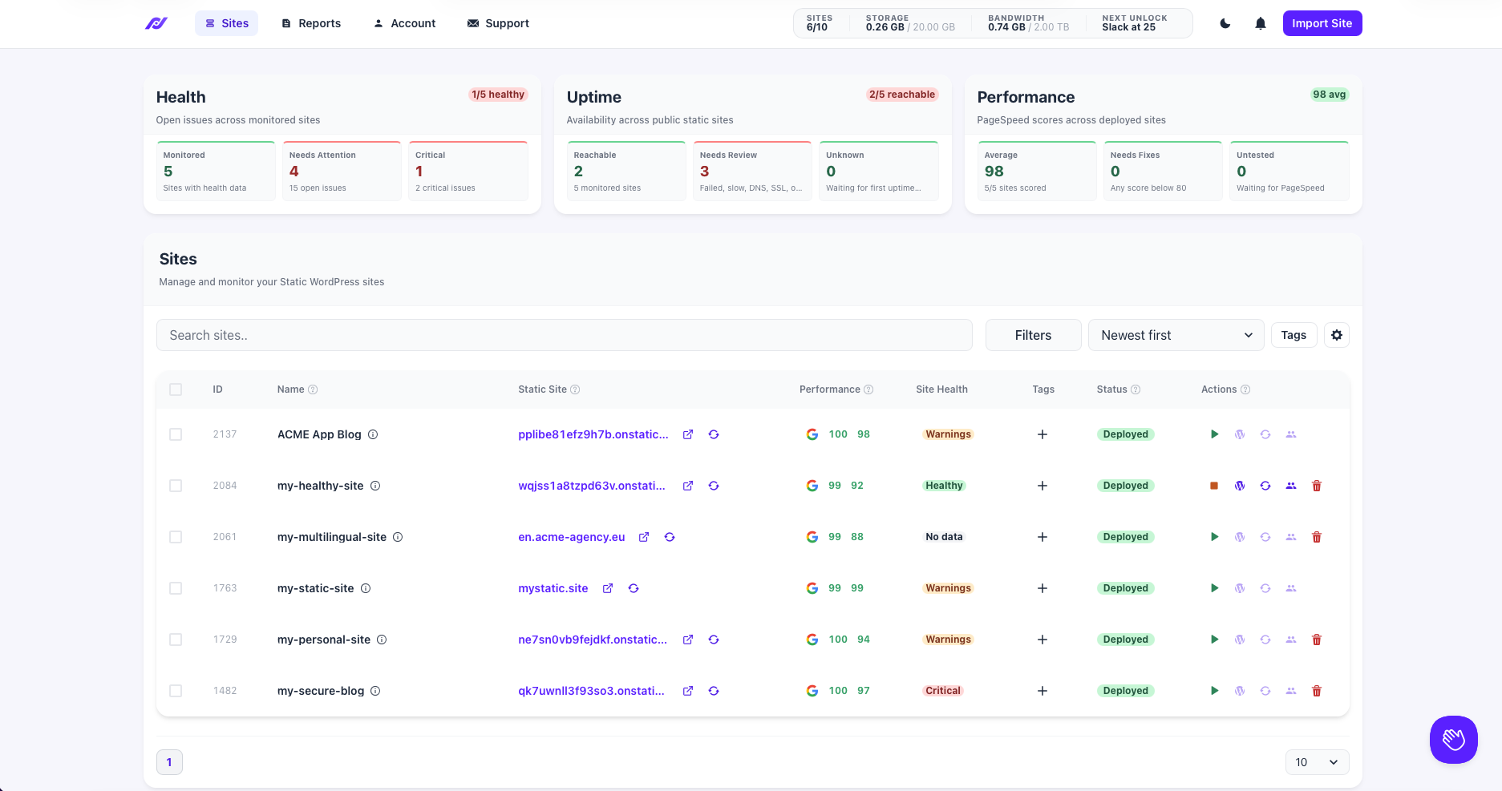Open WordPress admin for my-healthy-site

click(1240, 486)
